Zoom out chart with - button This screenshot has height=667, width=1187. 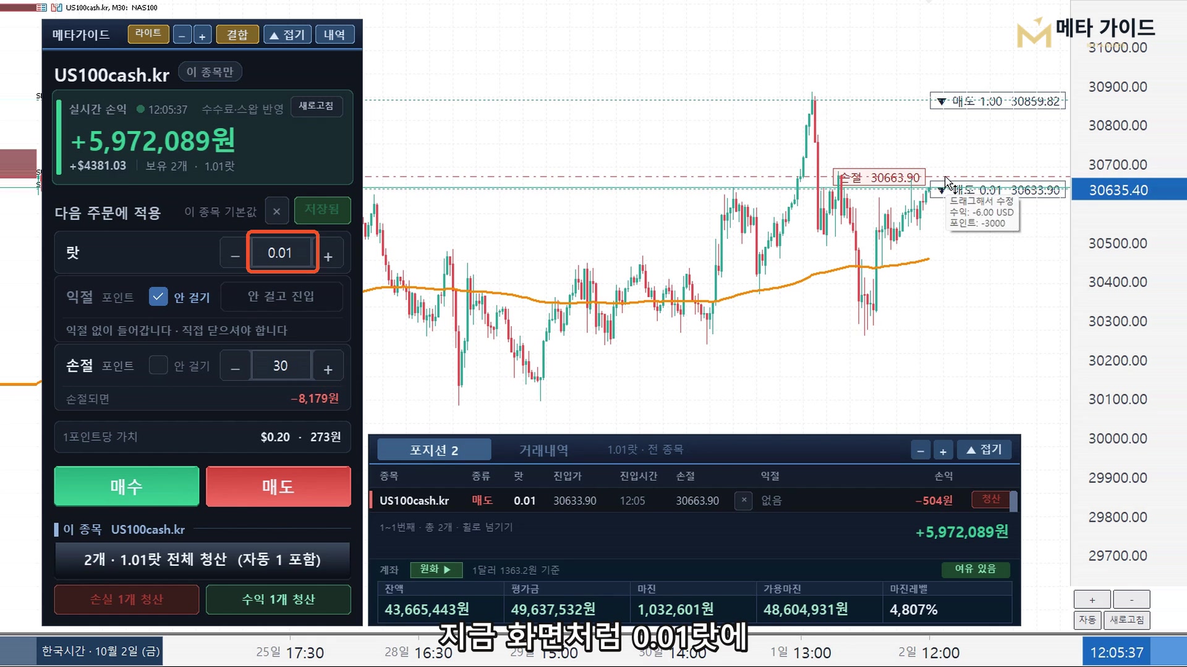(x=1131, y=600)
